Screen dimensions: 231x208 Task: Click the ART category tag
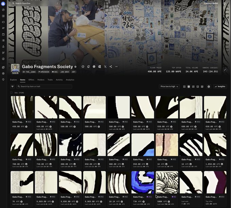click(x=74, y=72)
